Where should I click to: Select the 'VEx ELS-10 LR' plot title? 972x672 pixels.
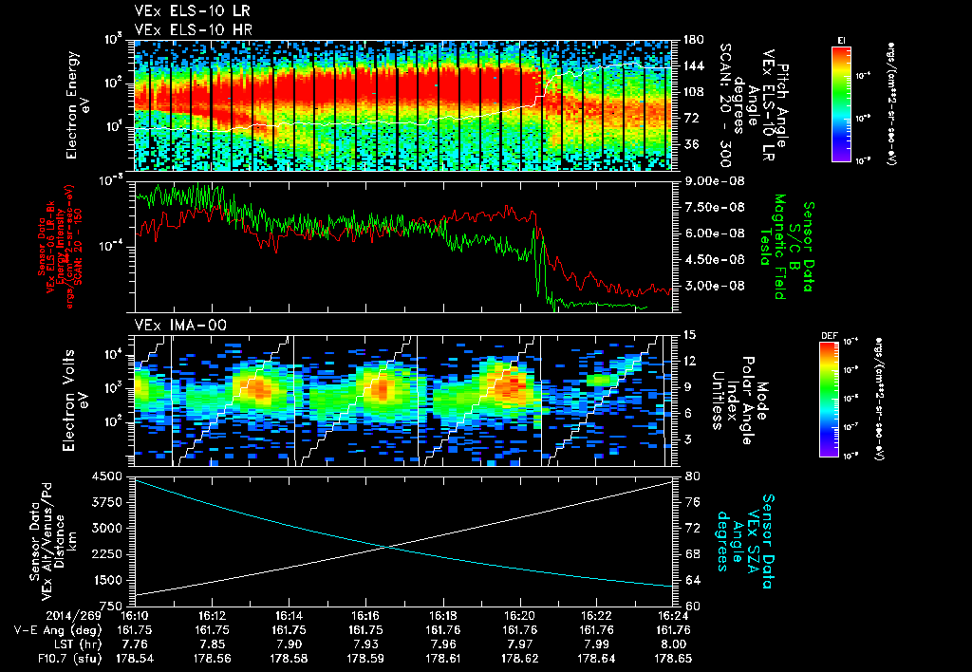point(193,10)
